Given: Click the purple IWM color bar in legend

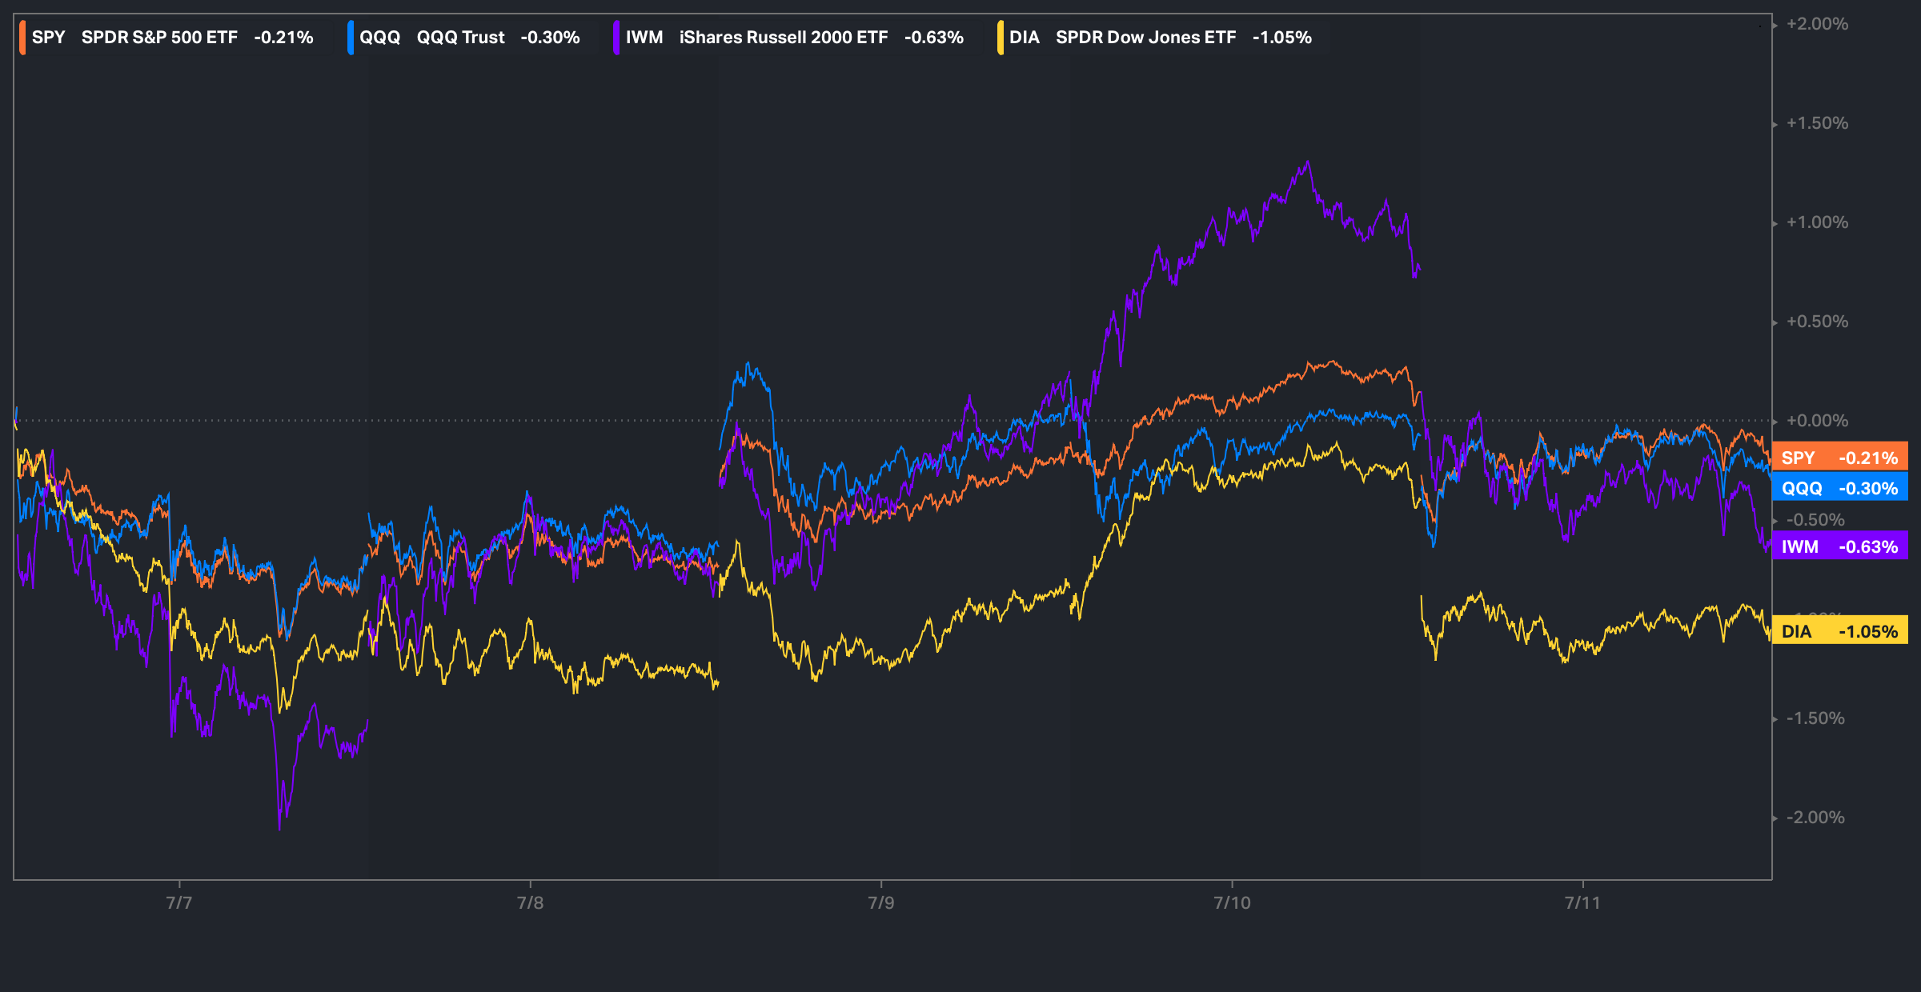Looking at the screenshot, I should point(616,38).
